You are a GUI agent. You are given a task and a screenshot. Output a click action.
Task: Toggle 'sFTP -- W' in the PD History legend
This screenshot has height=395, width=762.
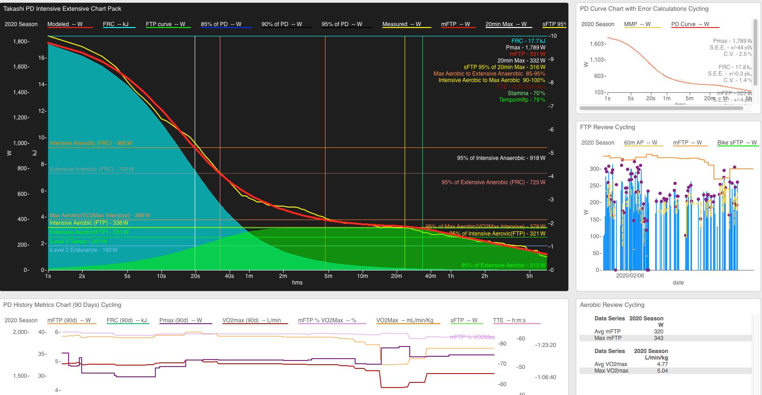click(x=467, y=320)
